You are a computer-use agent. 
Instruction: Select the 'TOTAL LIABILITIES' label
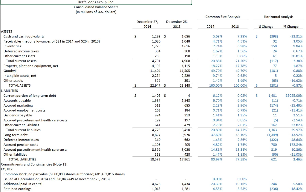pyautogui.click(x=22, y=159)
